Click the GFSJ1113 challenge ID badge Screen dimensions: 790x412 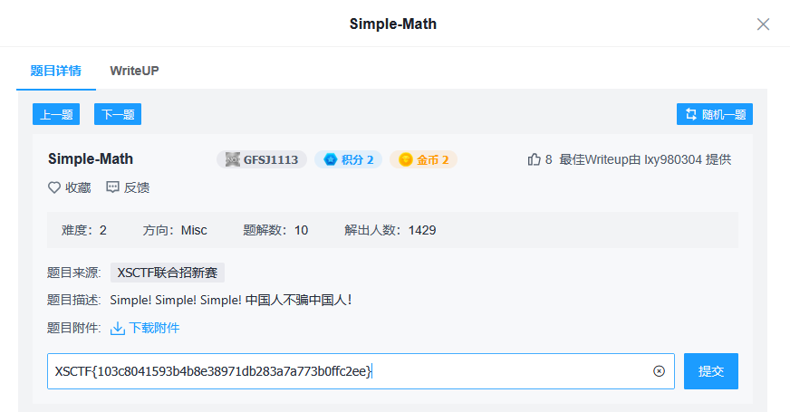pyautogui.click(x=262, y=159)
